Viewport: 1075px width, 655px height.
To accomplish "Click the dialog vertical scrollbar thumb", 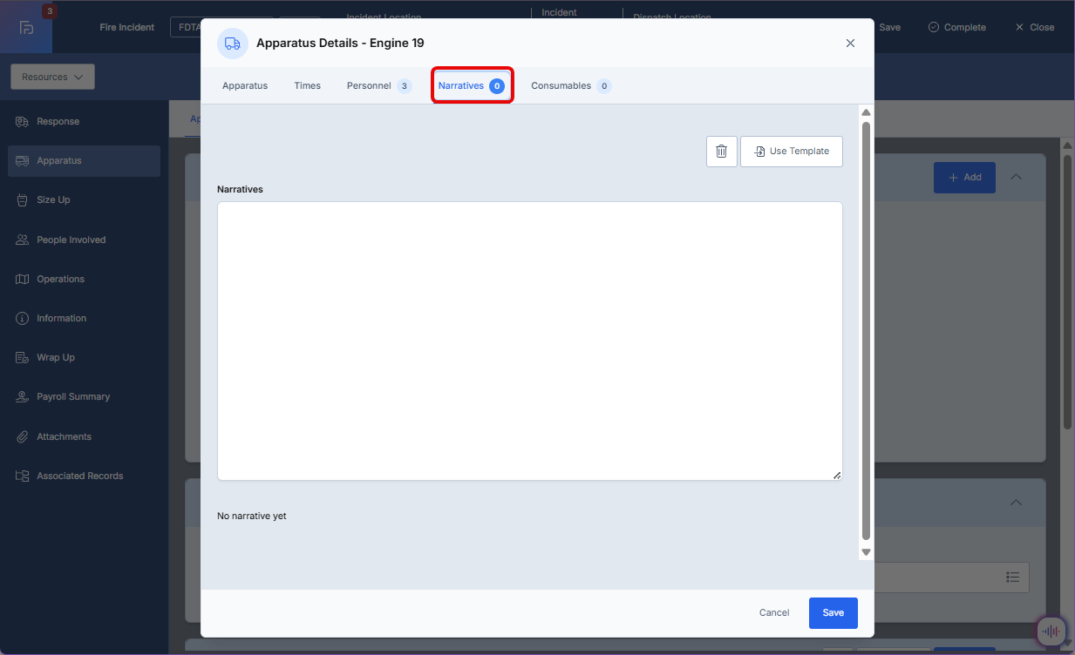I will (x=866, y=331).
